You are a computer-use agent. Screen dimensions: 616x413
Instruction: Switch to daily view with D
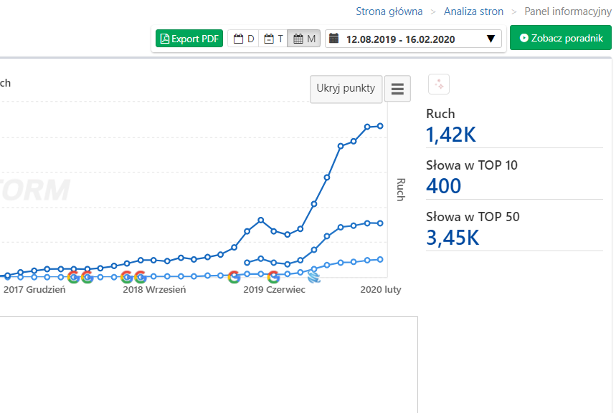click(x=244, y=39)
